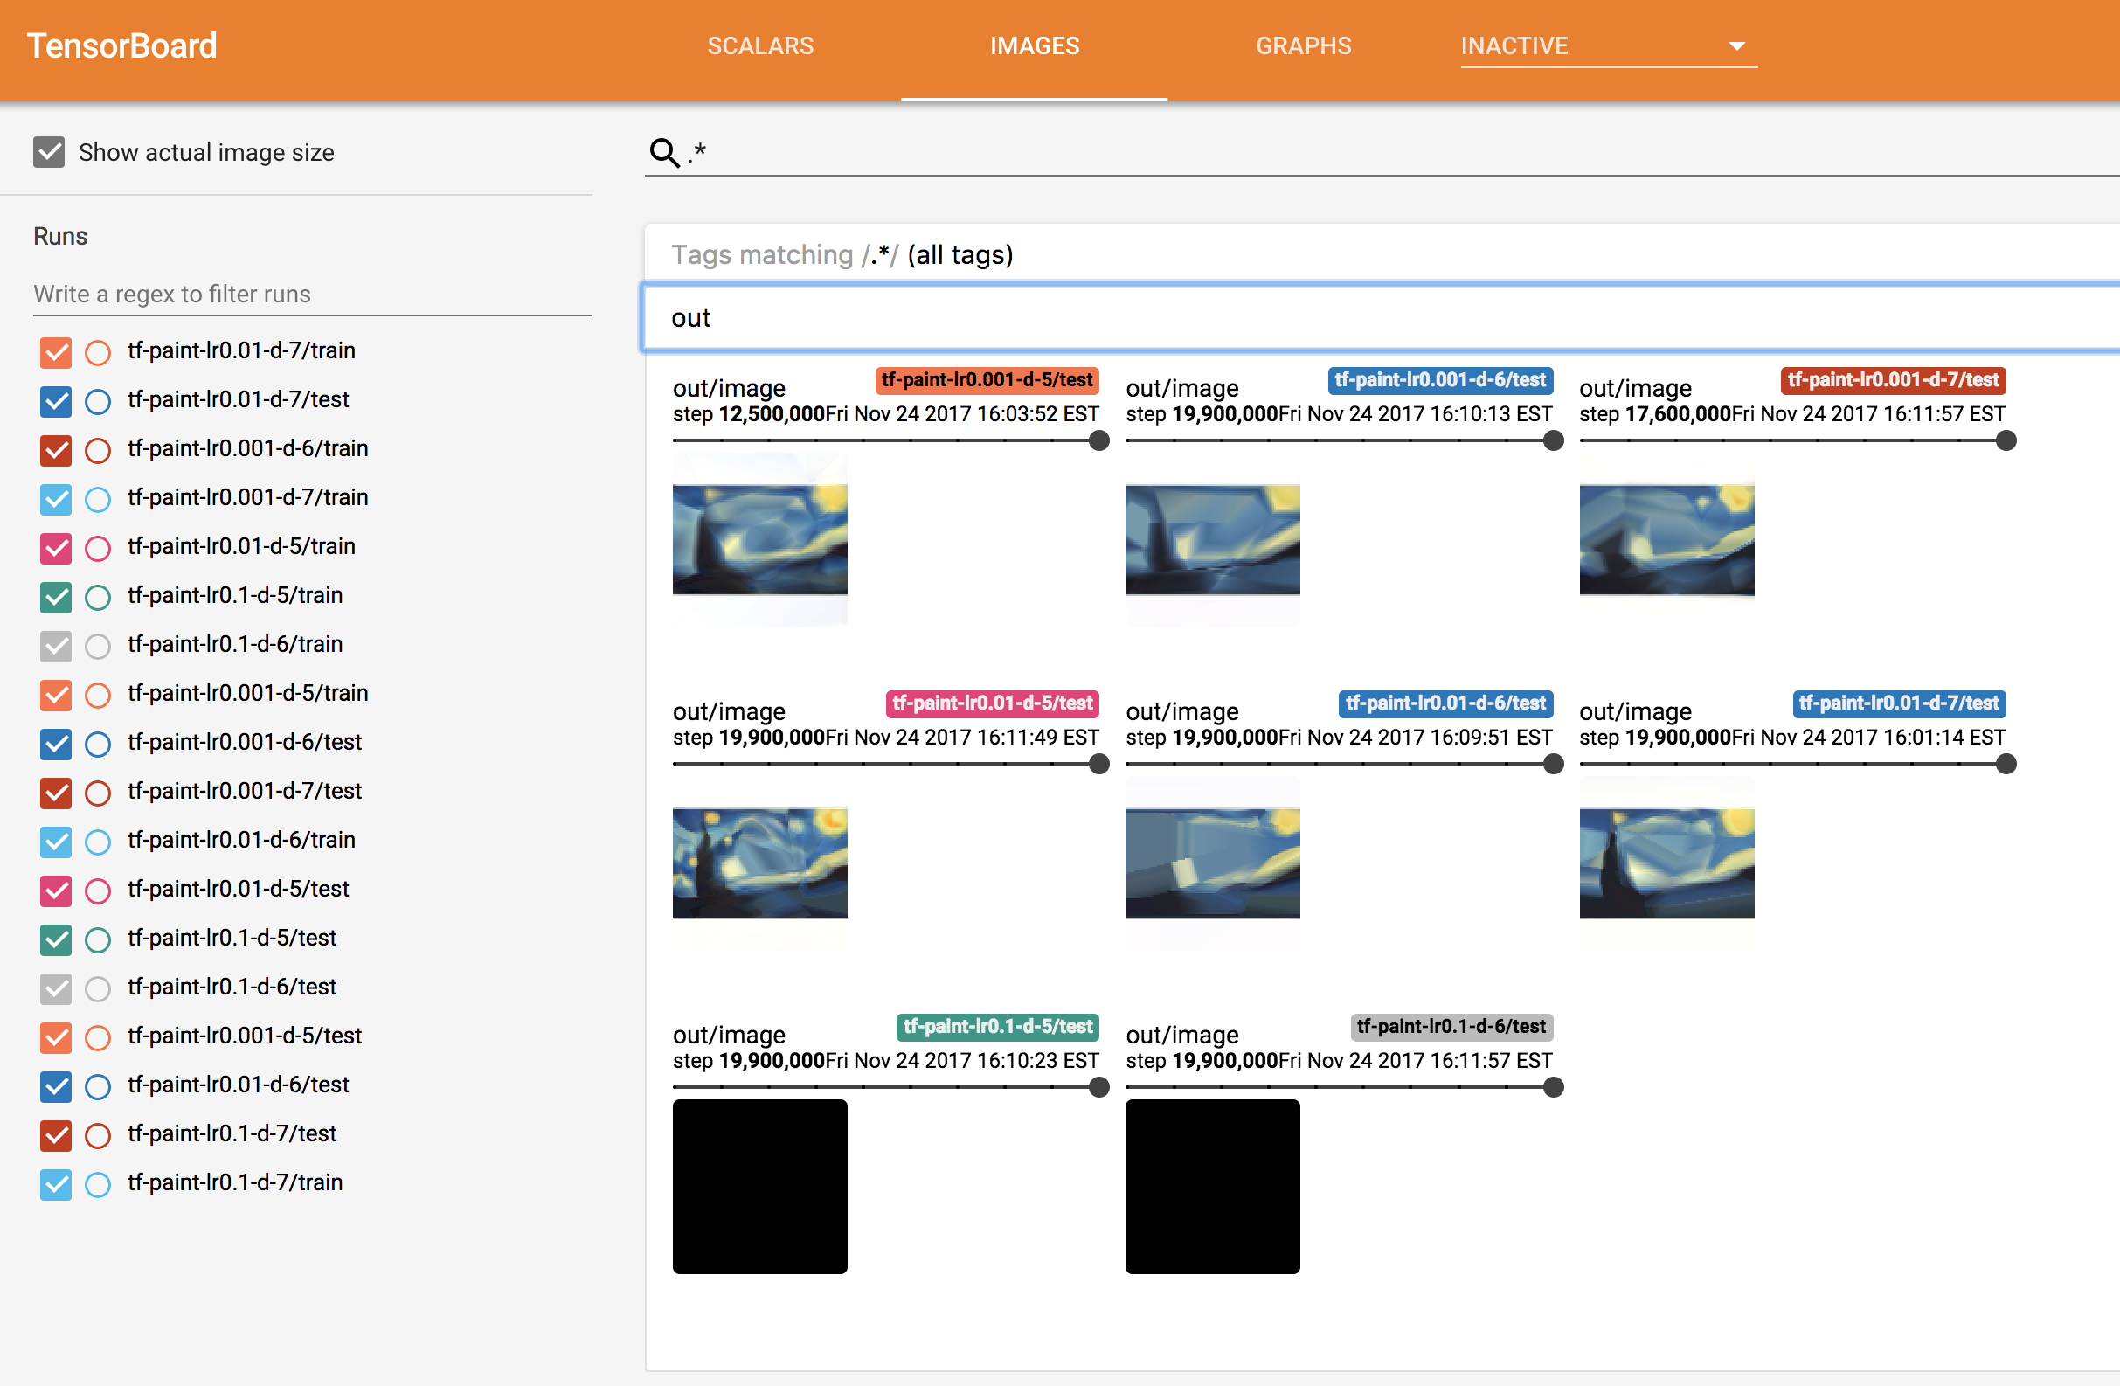Click step slider handle for tf-paint-lr0.1-d-6/test
This screenshot has height=1386, width=2120.
[1553, 1088]
